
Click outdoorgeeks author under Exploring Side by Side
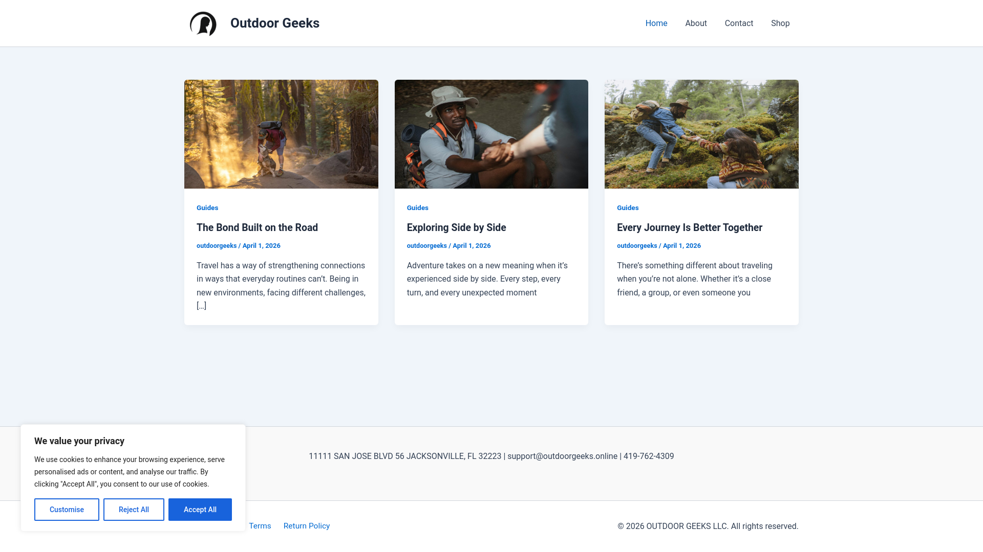coord(427,246)
